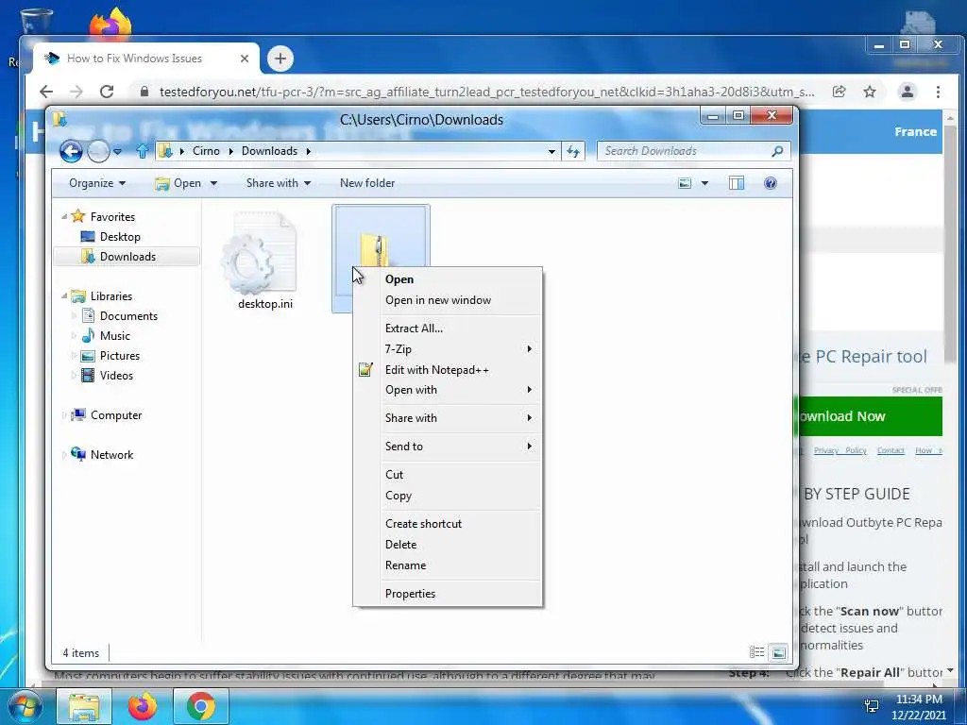
Task: Choose Copy from context menu
Action: 448,496
